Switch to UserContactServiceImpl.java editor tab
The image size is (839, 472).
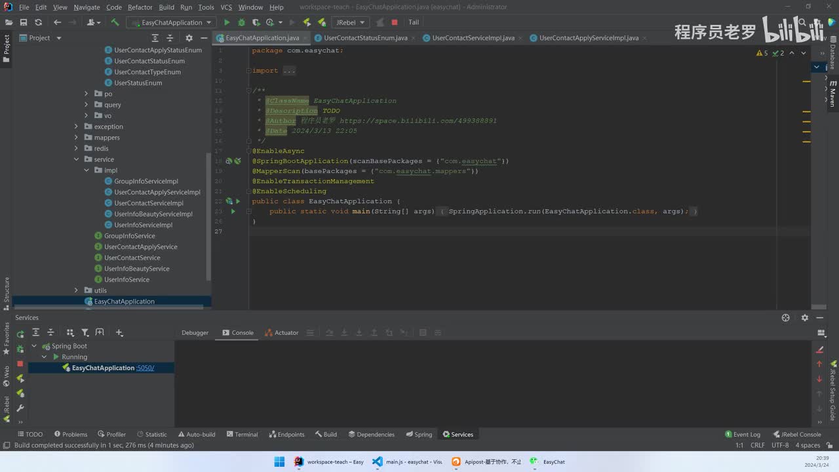coord(473,38)
